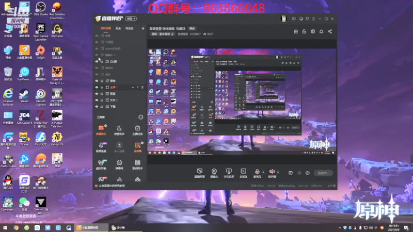The width and height of the screenshot is (413, 232).
Task: Click the multi-person download-arrow tool icon
Action: click(119, 147)
